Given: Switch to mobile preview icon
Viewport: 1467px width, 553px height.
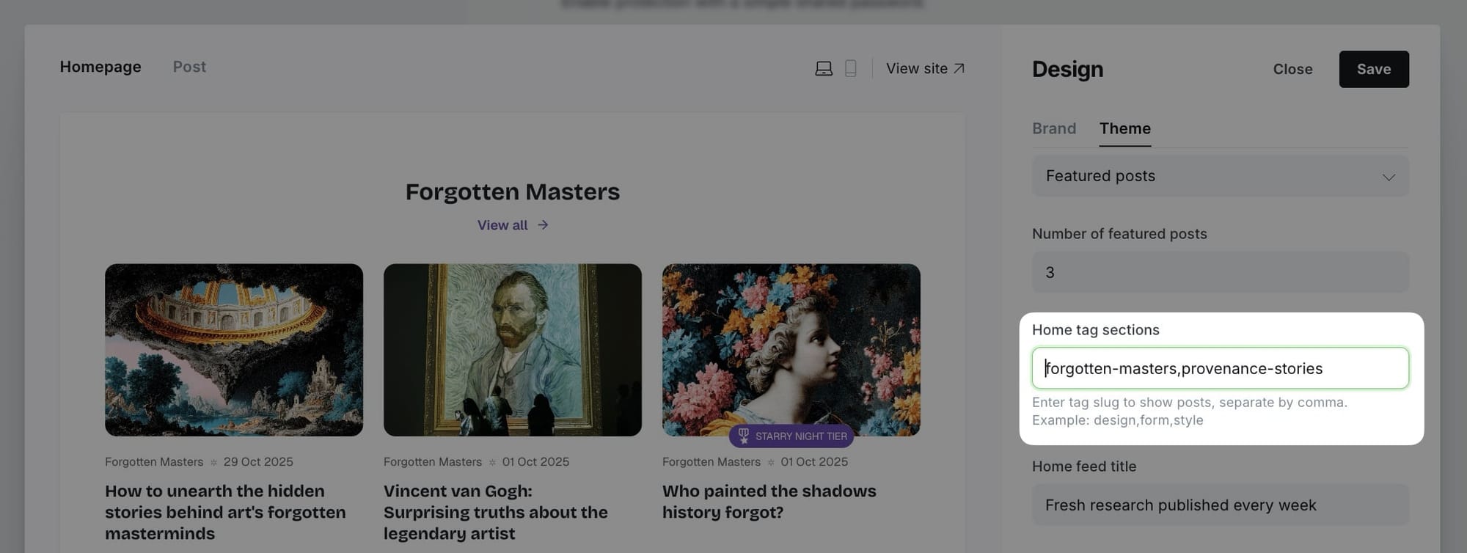Looking at the screenshot, I should click(851, 69).
